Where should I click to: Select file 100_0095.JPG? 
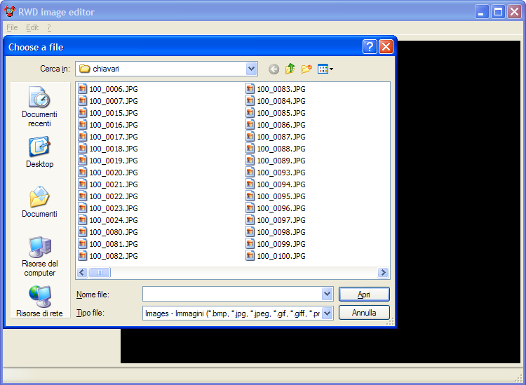[276, 196]
